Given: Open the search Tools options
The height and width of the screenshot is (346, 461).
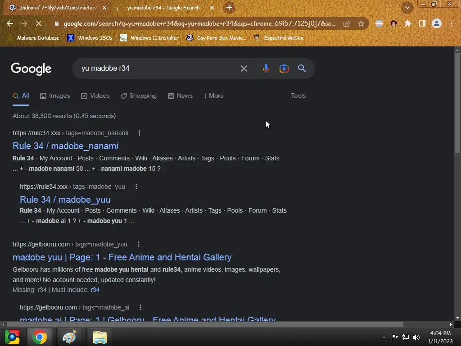Looking at the screenshot, I should [x=298, y=96].
